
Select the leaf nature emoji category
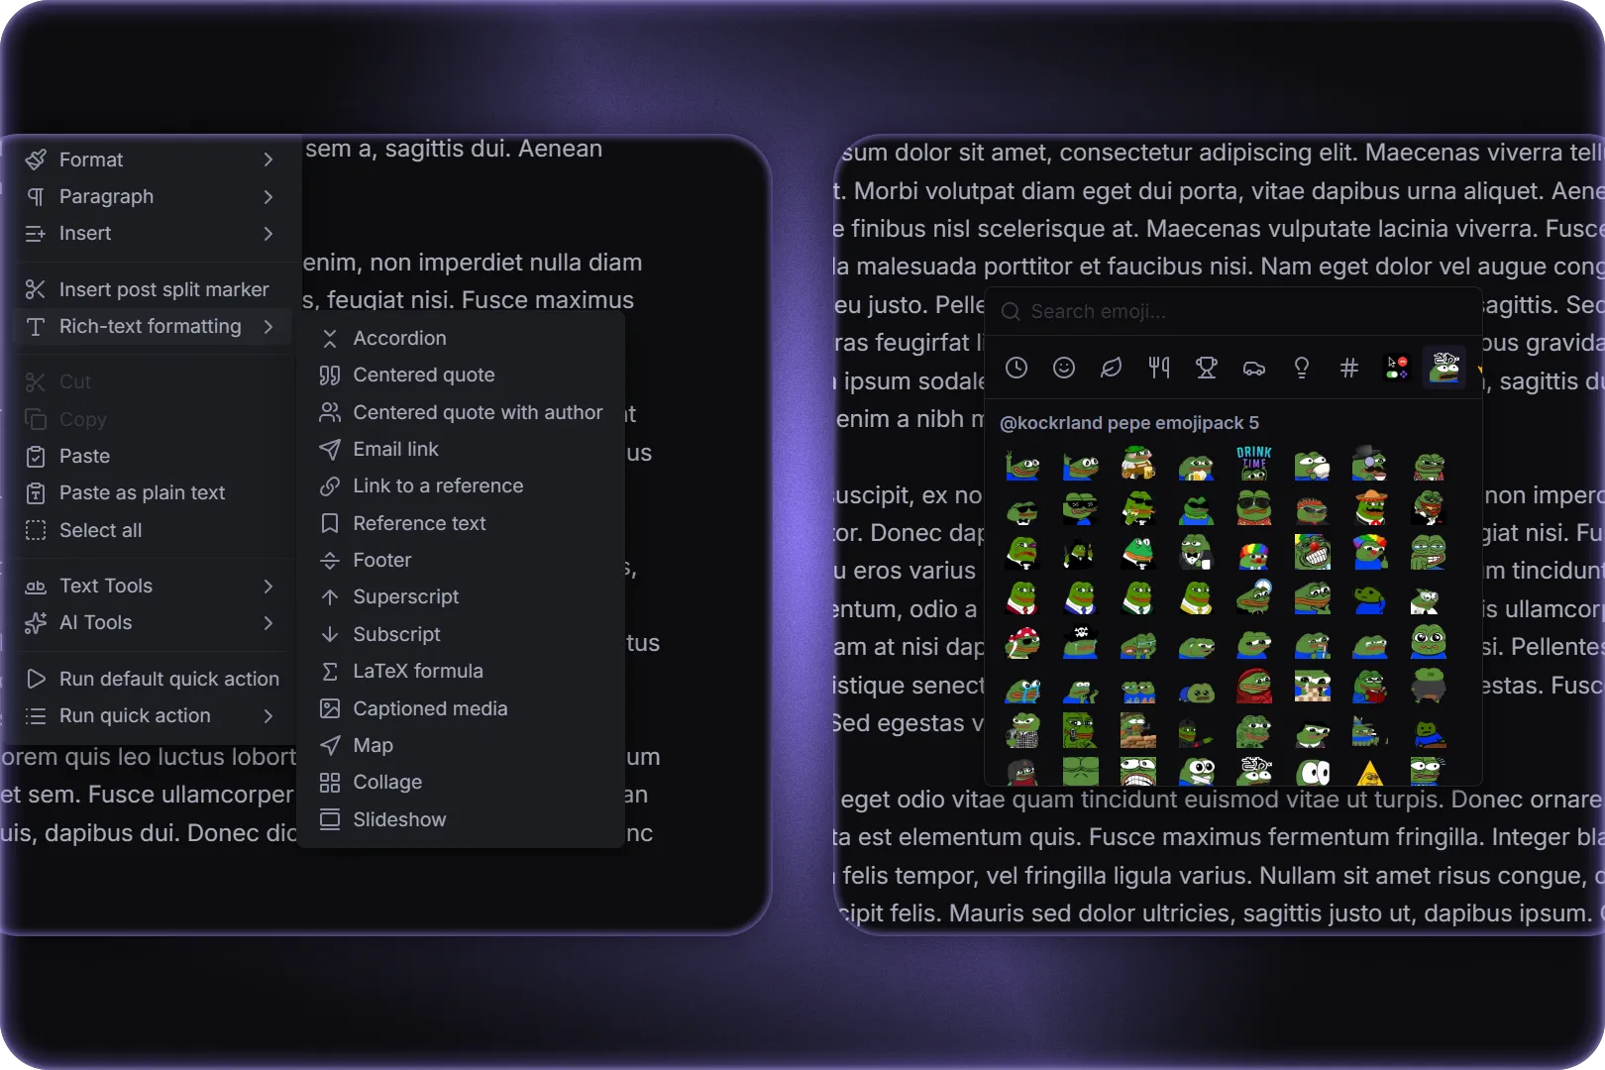(x=1112, y=369)
